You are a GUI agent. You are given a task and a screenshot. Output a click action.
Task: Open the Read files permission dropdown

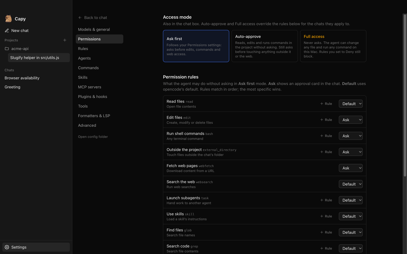tap(351, 104)
